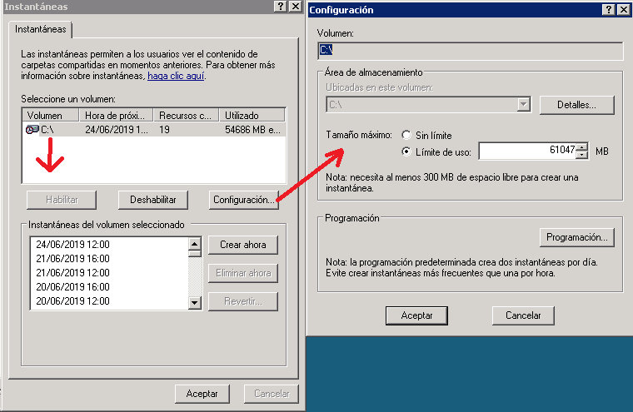Image resolution: width=633 pixels, height=412 pixels.
Task: Open Configuración... from Instantáneas window
Action: [x=244, y=200]
